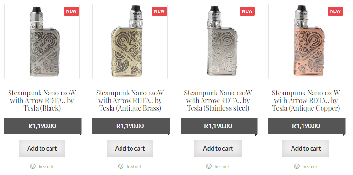View the Black Steampunk Nano product image
Viewport: 353px width, 175px height.
point(42,41)
